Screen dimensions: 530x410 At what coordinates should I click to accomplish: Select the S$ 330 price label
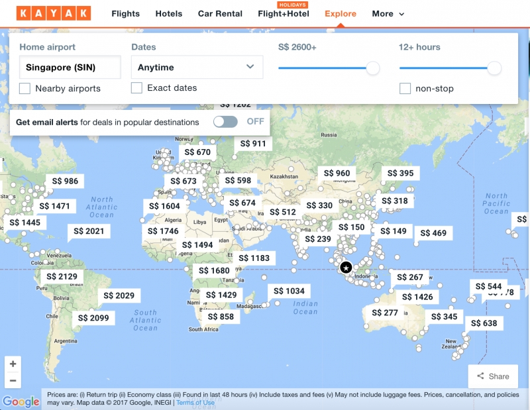coord(319,205)
